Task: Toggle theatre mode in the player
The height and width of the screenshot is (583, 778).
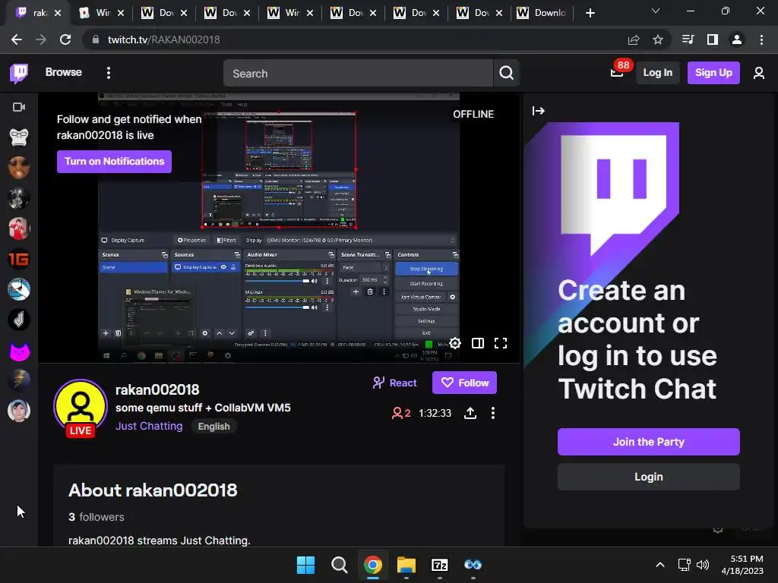Action: pos(478,343)
